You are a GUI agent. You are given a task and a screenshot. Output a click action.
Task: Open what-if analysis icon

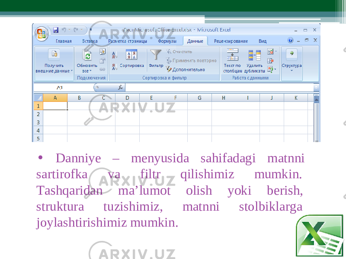(x=270, y=69)
